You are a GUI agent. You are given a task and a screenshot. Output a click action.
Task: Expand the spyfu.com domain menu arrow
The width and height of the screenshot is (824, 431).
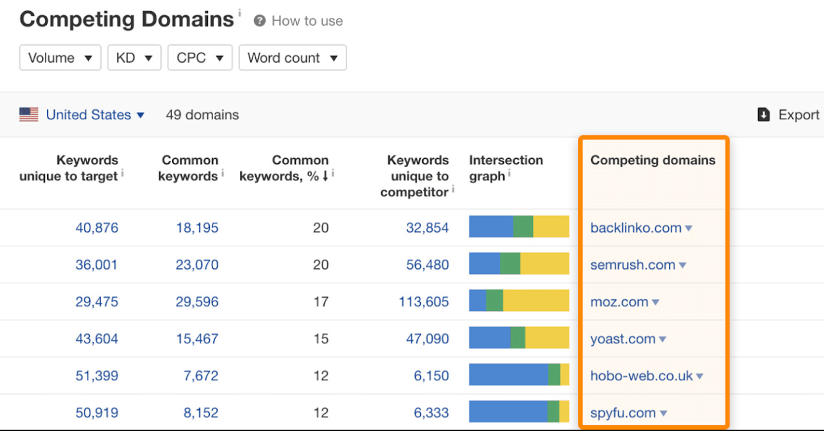click(663, 413)
